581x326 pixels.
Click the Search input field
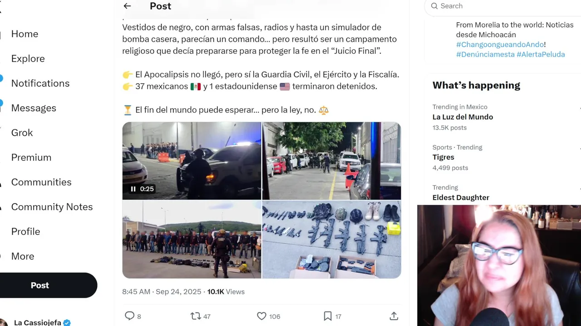(504, 6)
